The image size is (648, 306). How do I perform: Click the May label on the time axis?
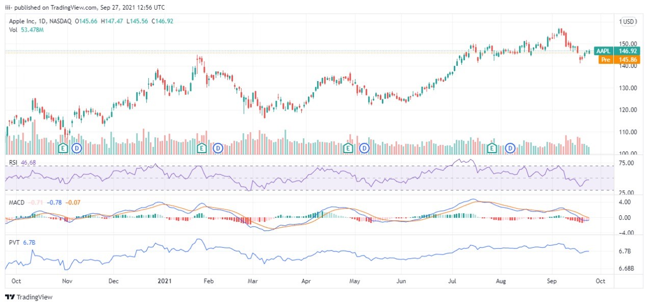pos(355,281)
